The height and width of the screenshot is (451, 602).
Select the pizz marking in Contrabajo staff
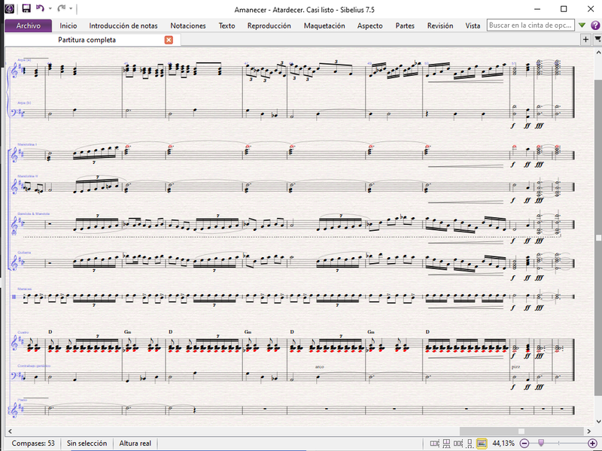515,367
